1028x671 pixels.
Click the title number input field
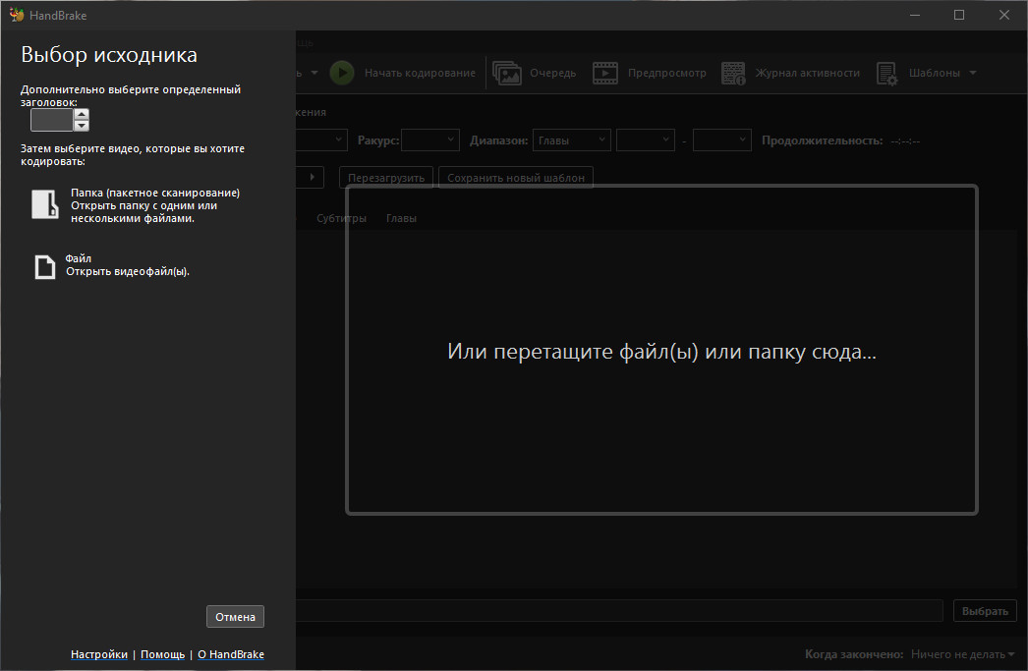[x=52, y=120]
